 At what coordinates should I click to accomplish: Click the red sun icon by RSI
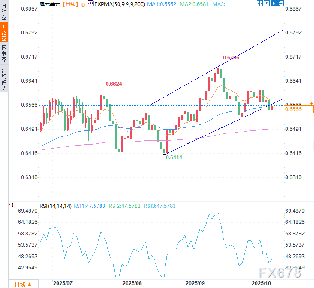(12, 205)
